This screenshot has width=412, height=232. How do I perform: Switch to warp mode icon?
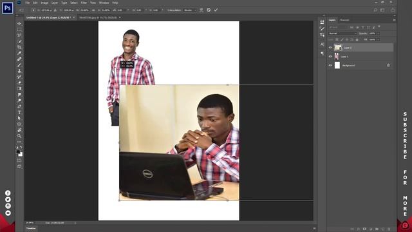201,10
